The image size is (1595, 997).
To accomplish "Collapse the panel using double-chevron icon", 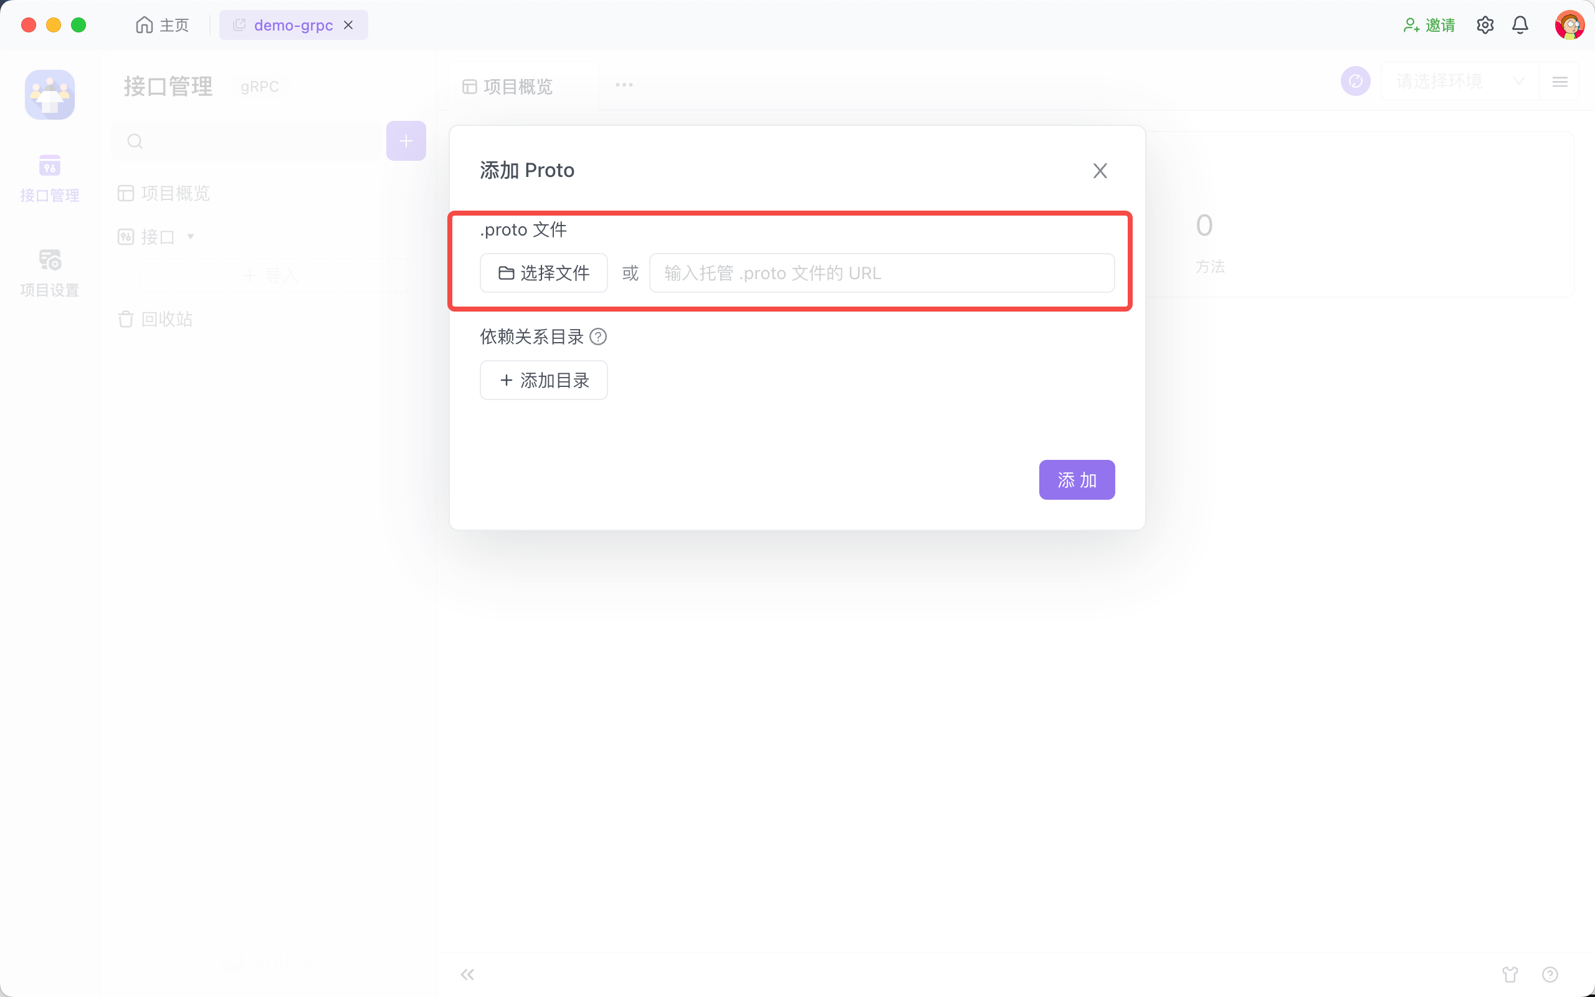I will tap(467, 974).
